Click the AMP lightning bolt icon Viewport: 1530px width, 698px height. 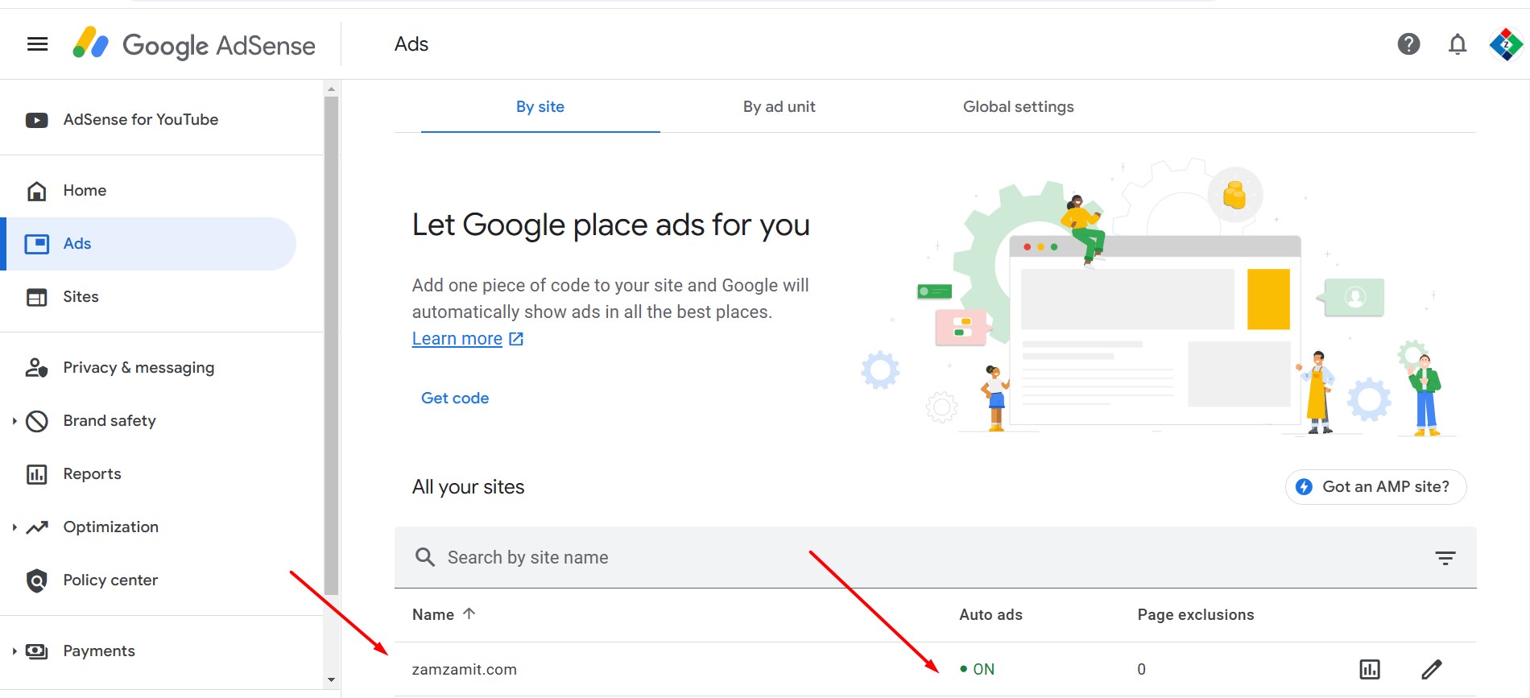[x=1304, y=487]
